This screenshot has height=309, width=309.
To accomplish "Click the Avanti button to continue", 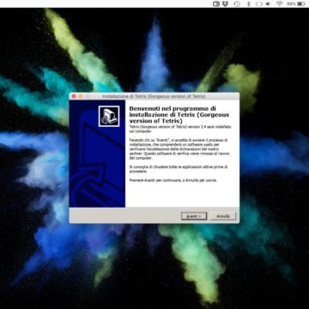I will tap(194, 216).
